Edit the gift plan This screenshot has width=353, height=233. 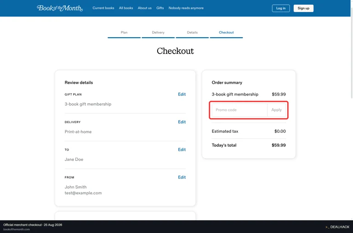(182, 94)
